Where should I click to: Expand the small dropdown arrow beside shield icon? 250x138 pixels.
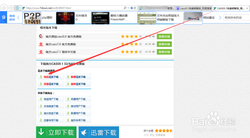point(20,8)
